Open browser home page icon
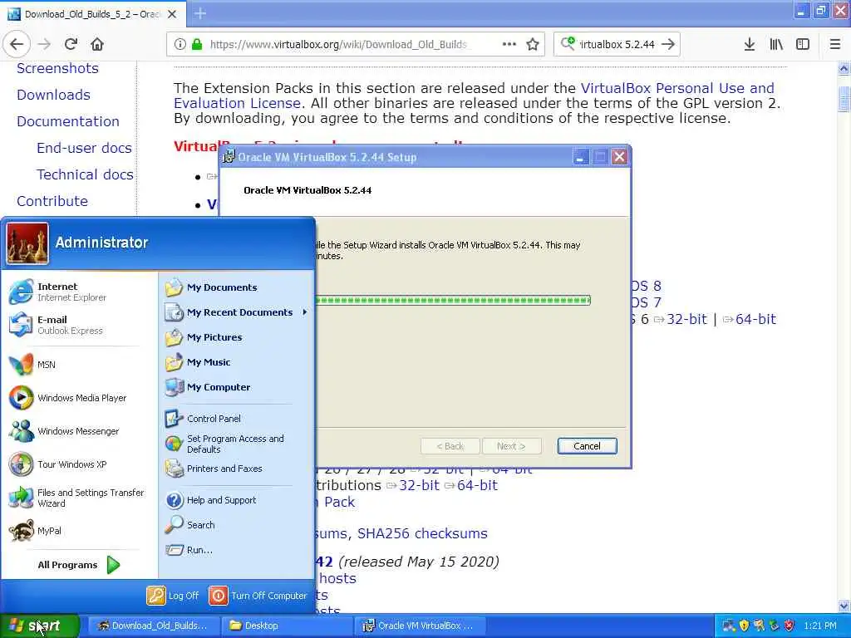851x638 pixels. tap(97, 45)
